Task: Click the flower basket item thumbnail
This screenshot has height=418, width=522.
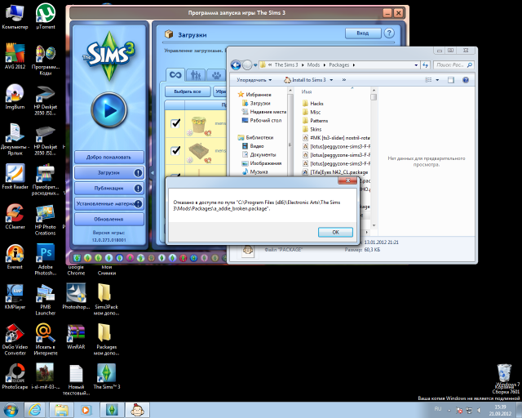Action: pyautogui.click(x=199, y=126)
